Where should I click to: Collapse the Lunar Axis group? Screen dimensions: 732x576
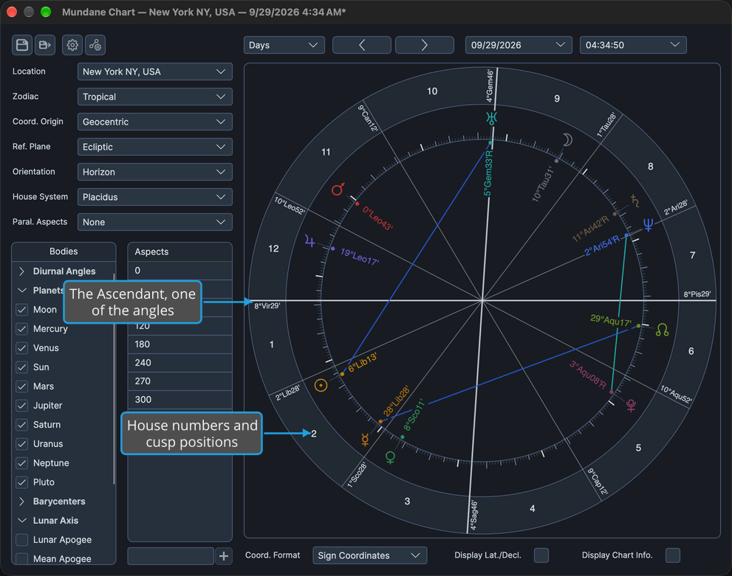21,521
